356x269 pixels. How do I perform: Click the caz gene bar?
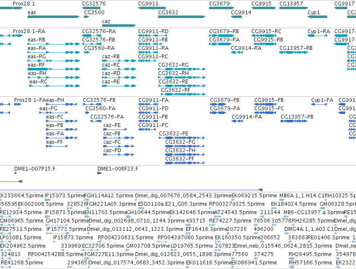click(x=119, y=26)
